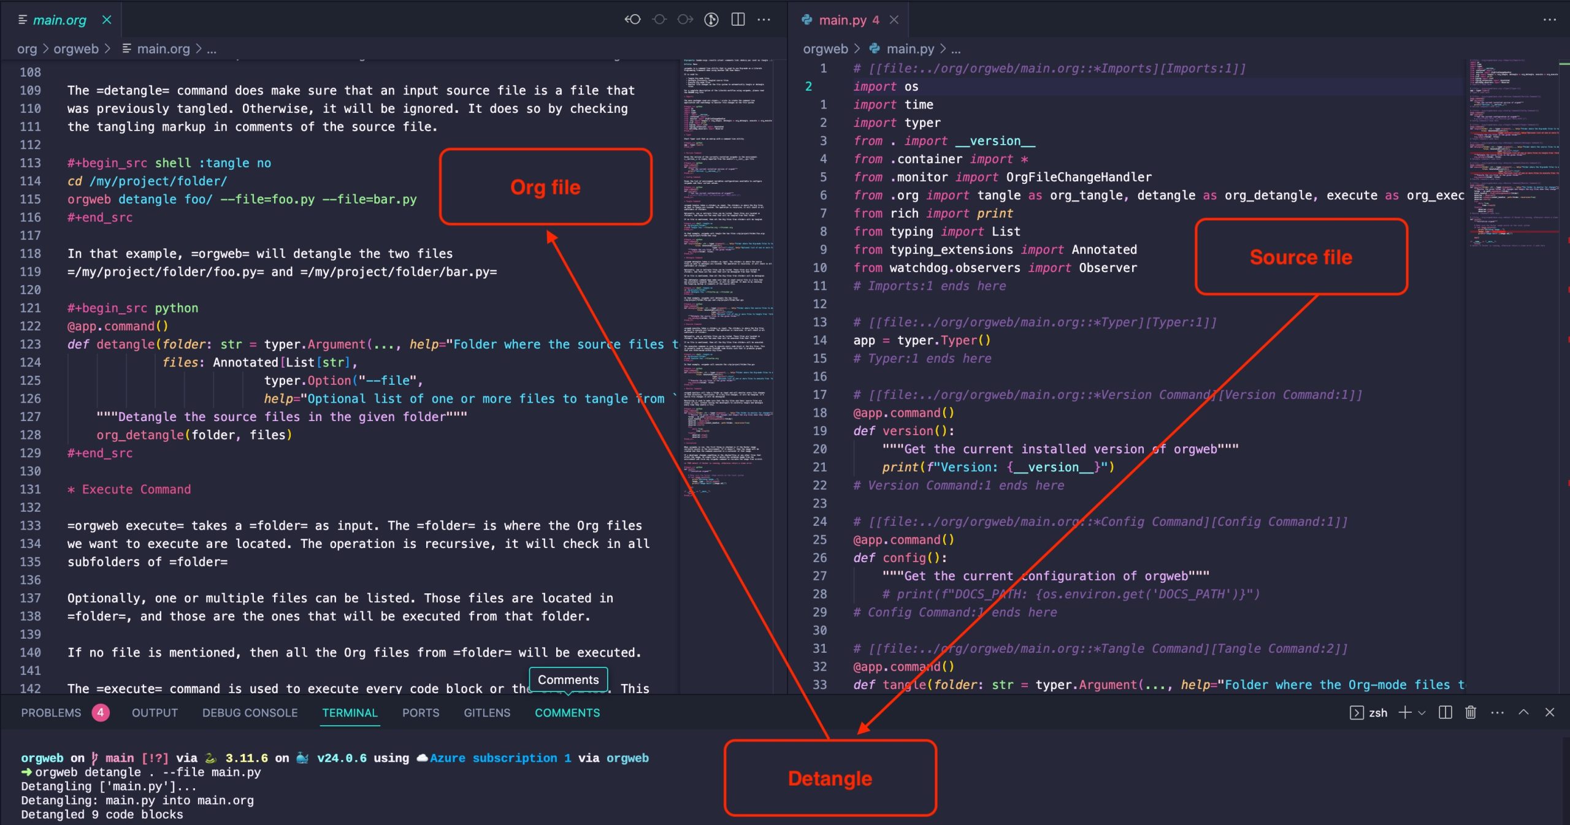Click the split editor layout icon

[x=737, y=18]
